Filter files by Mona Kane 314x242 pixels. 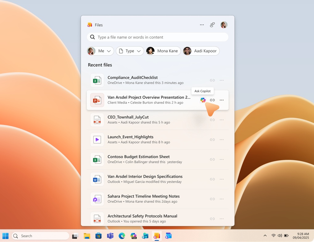[163, 51]
